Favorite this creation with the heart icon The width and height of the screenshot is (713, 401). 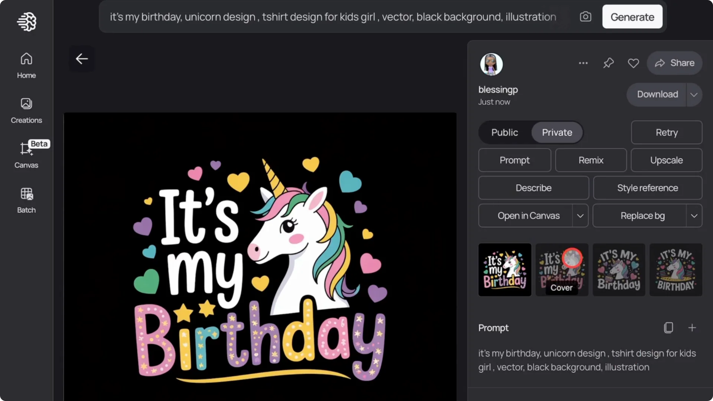click(633, 63)
